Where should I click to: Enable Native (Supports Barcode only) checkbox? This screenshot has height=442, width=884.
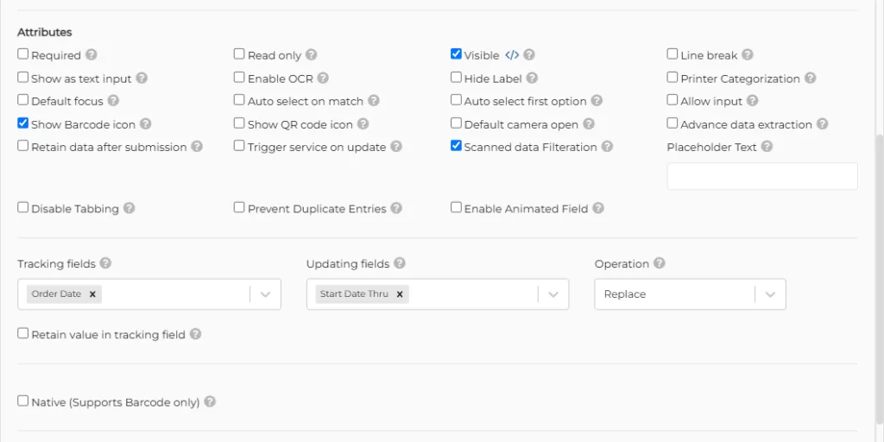coord(22,401)
